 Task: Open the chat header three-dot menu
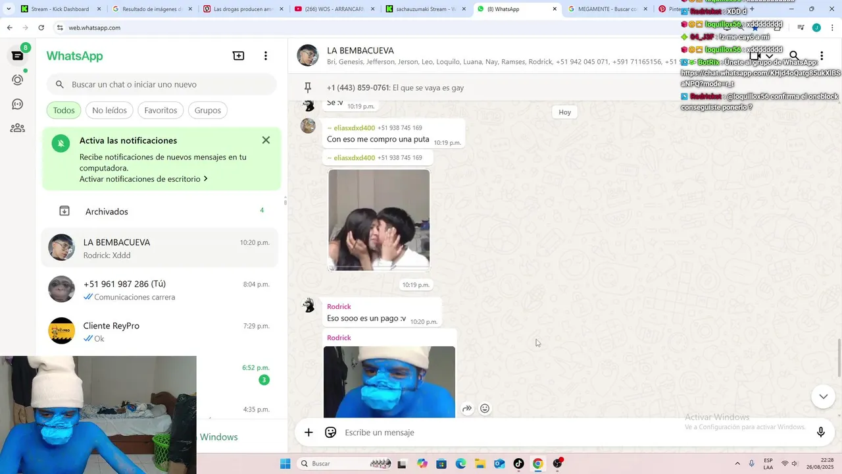click(822, 56)
